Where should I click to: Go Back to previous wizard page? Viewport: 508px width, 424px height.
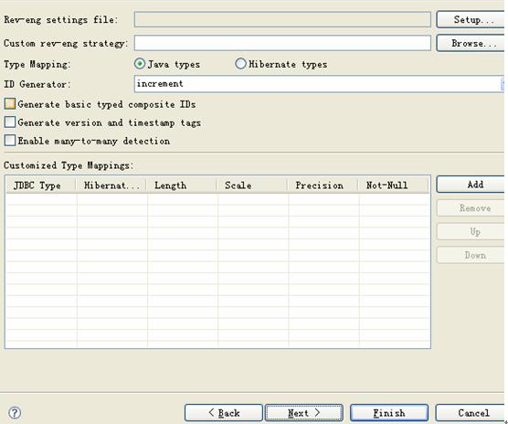tap(224, 413)
